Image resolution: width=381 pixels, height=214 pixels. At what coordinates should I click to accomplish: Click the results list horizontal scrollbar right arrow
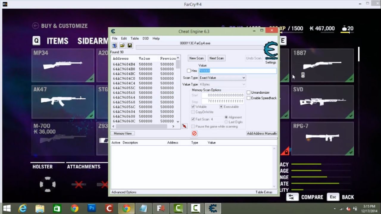point(173,126)
